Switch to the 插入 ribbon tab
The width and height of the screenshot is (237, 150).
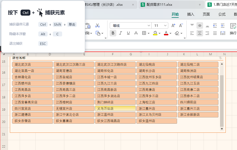pyautogui.click(x=191, y=14)
